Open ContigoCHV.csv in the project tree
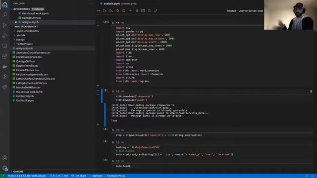 coord(25,61)
